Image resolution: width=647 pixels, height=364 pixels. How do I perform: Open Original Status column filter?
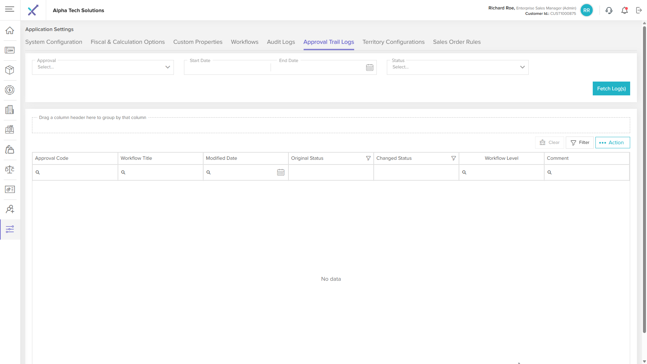pos(368,158)
